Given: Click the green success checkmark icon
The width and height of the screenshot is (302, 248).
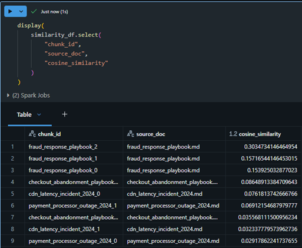Looking at the screenshot, I should tap(34, 11).
